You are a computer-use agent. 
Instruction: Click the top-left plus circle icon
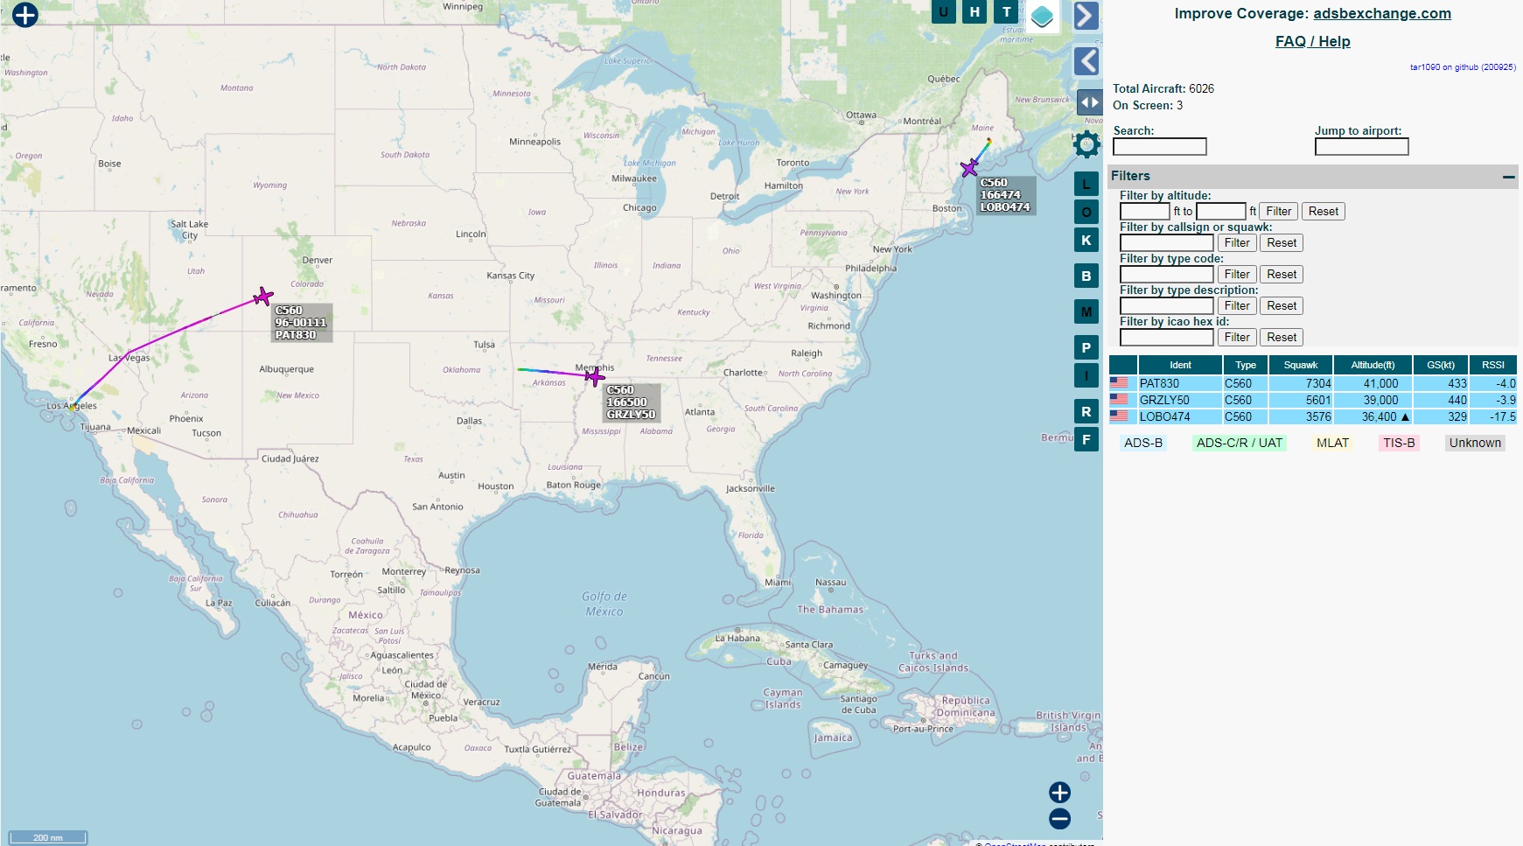pyautogui.click(x=25, y=15)
